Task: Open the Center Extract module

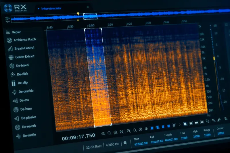Action: pos(21,57)
